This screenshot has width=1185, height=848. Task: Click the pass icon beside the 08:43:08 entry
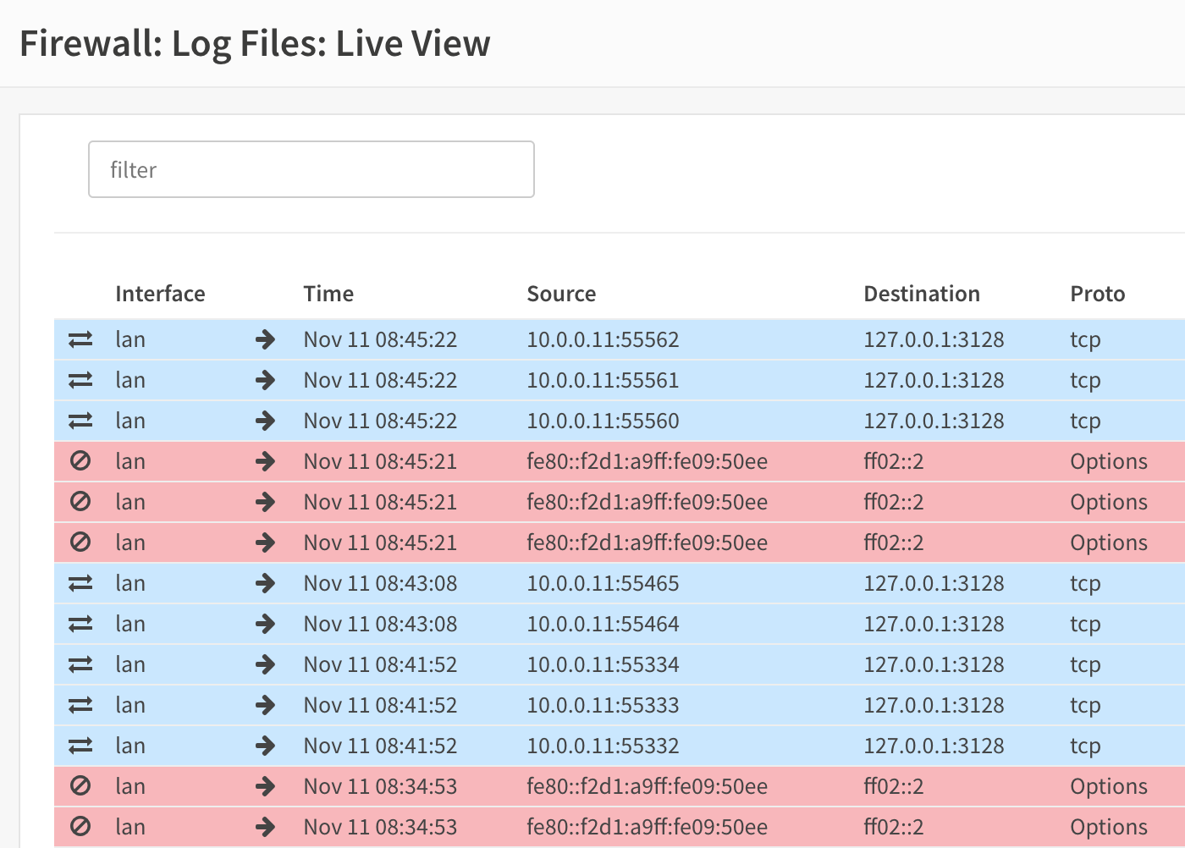(x=81, y=583)
